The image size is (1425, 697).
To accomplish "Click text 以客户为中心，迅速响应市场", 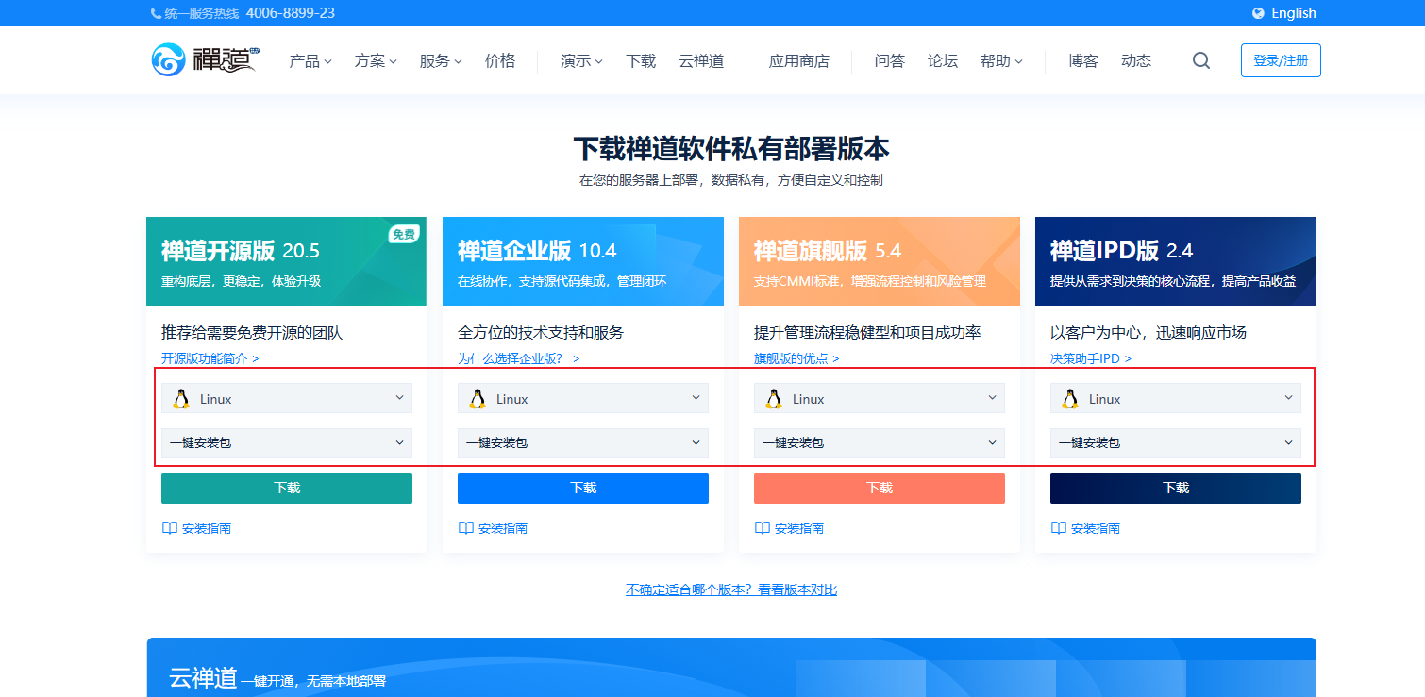I will [x=1148, y=333].
